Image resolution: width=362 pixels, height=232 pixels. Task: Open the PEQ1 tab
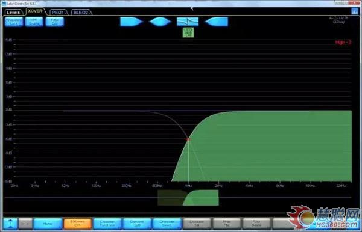(58, 13)
